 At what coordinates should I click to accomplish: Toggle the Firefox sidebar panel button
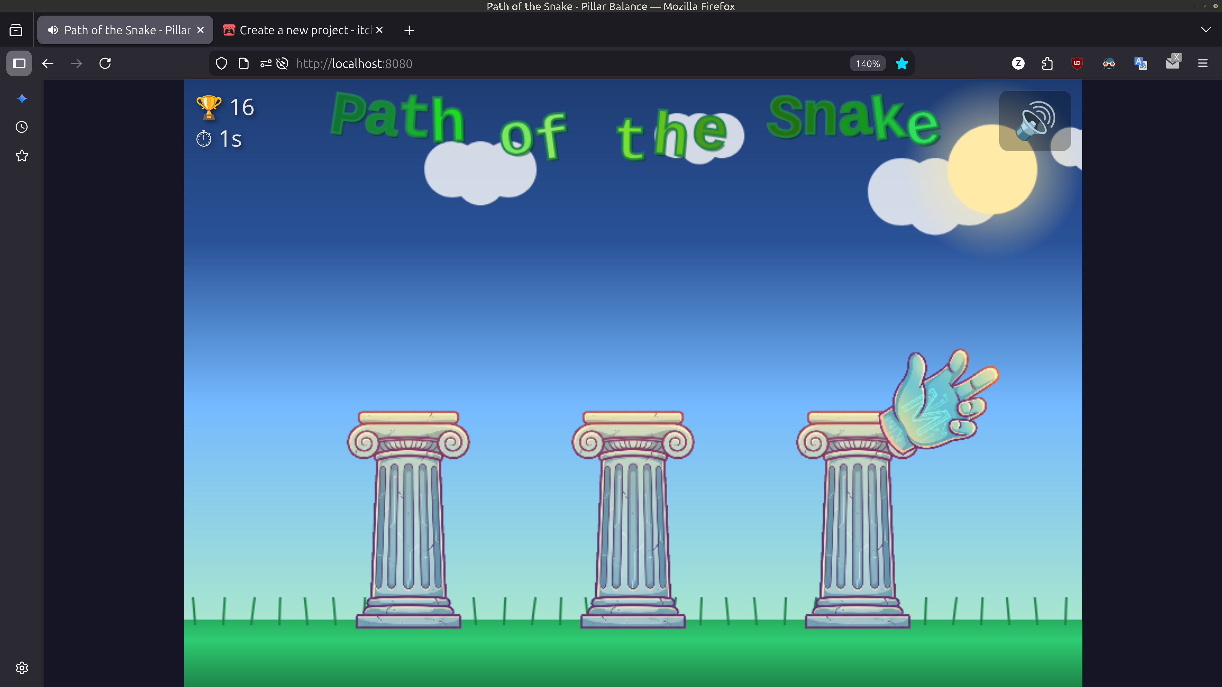pos(19,64)
